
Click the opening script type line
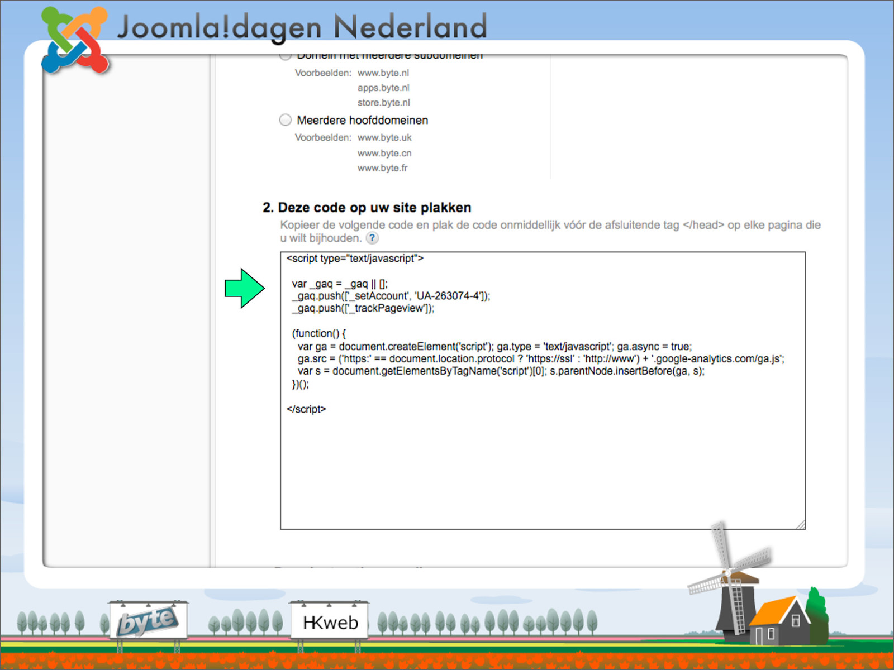[355, 259]
